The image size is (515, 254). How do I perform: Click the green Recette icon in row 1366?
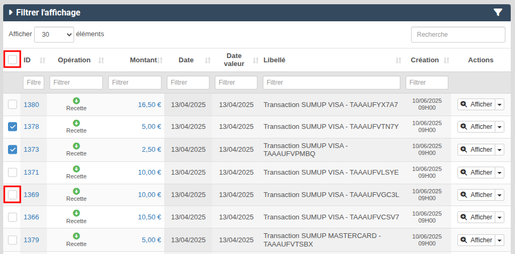coord(76,214)
